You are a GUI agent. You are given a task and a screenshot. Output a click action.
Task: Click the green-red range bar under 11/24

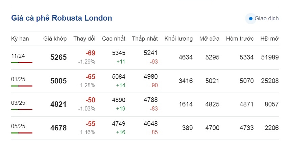[x=22, y=63]
